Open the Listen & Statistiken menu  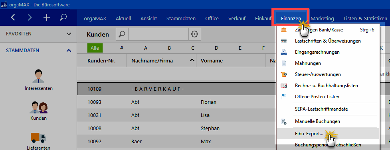tap(365, 18)
